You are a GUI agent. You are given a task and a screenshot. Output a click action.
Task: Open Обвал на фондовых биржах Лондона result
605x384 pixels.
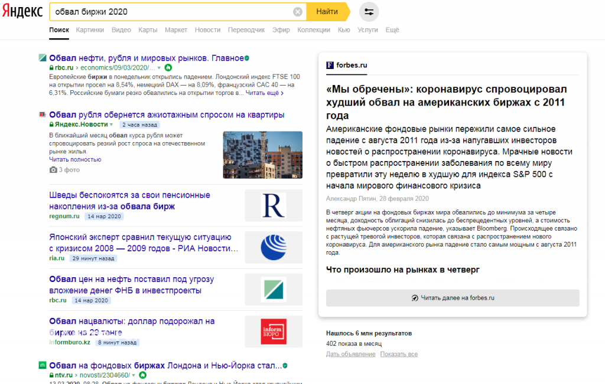[x=165, y=366]
